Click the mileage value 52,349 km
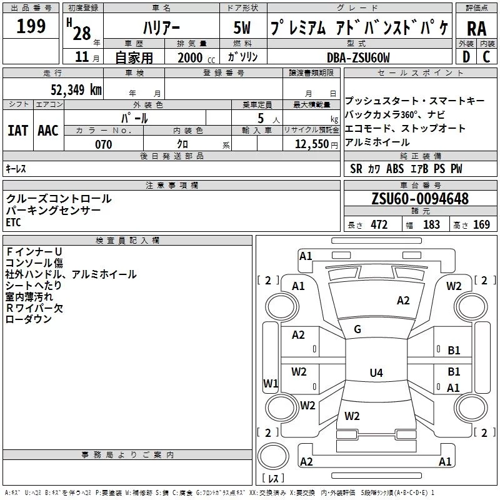The width and height of the screenshot is (500, 500). click(x=76, y=90)
